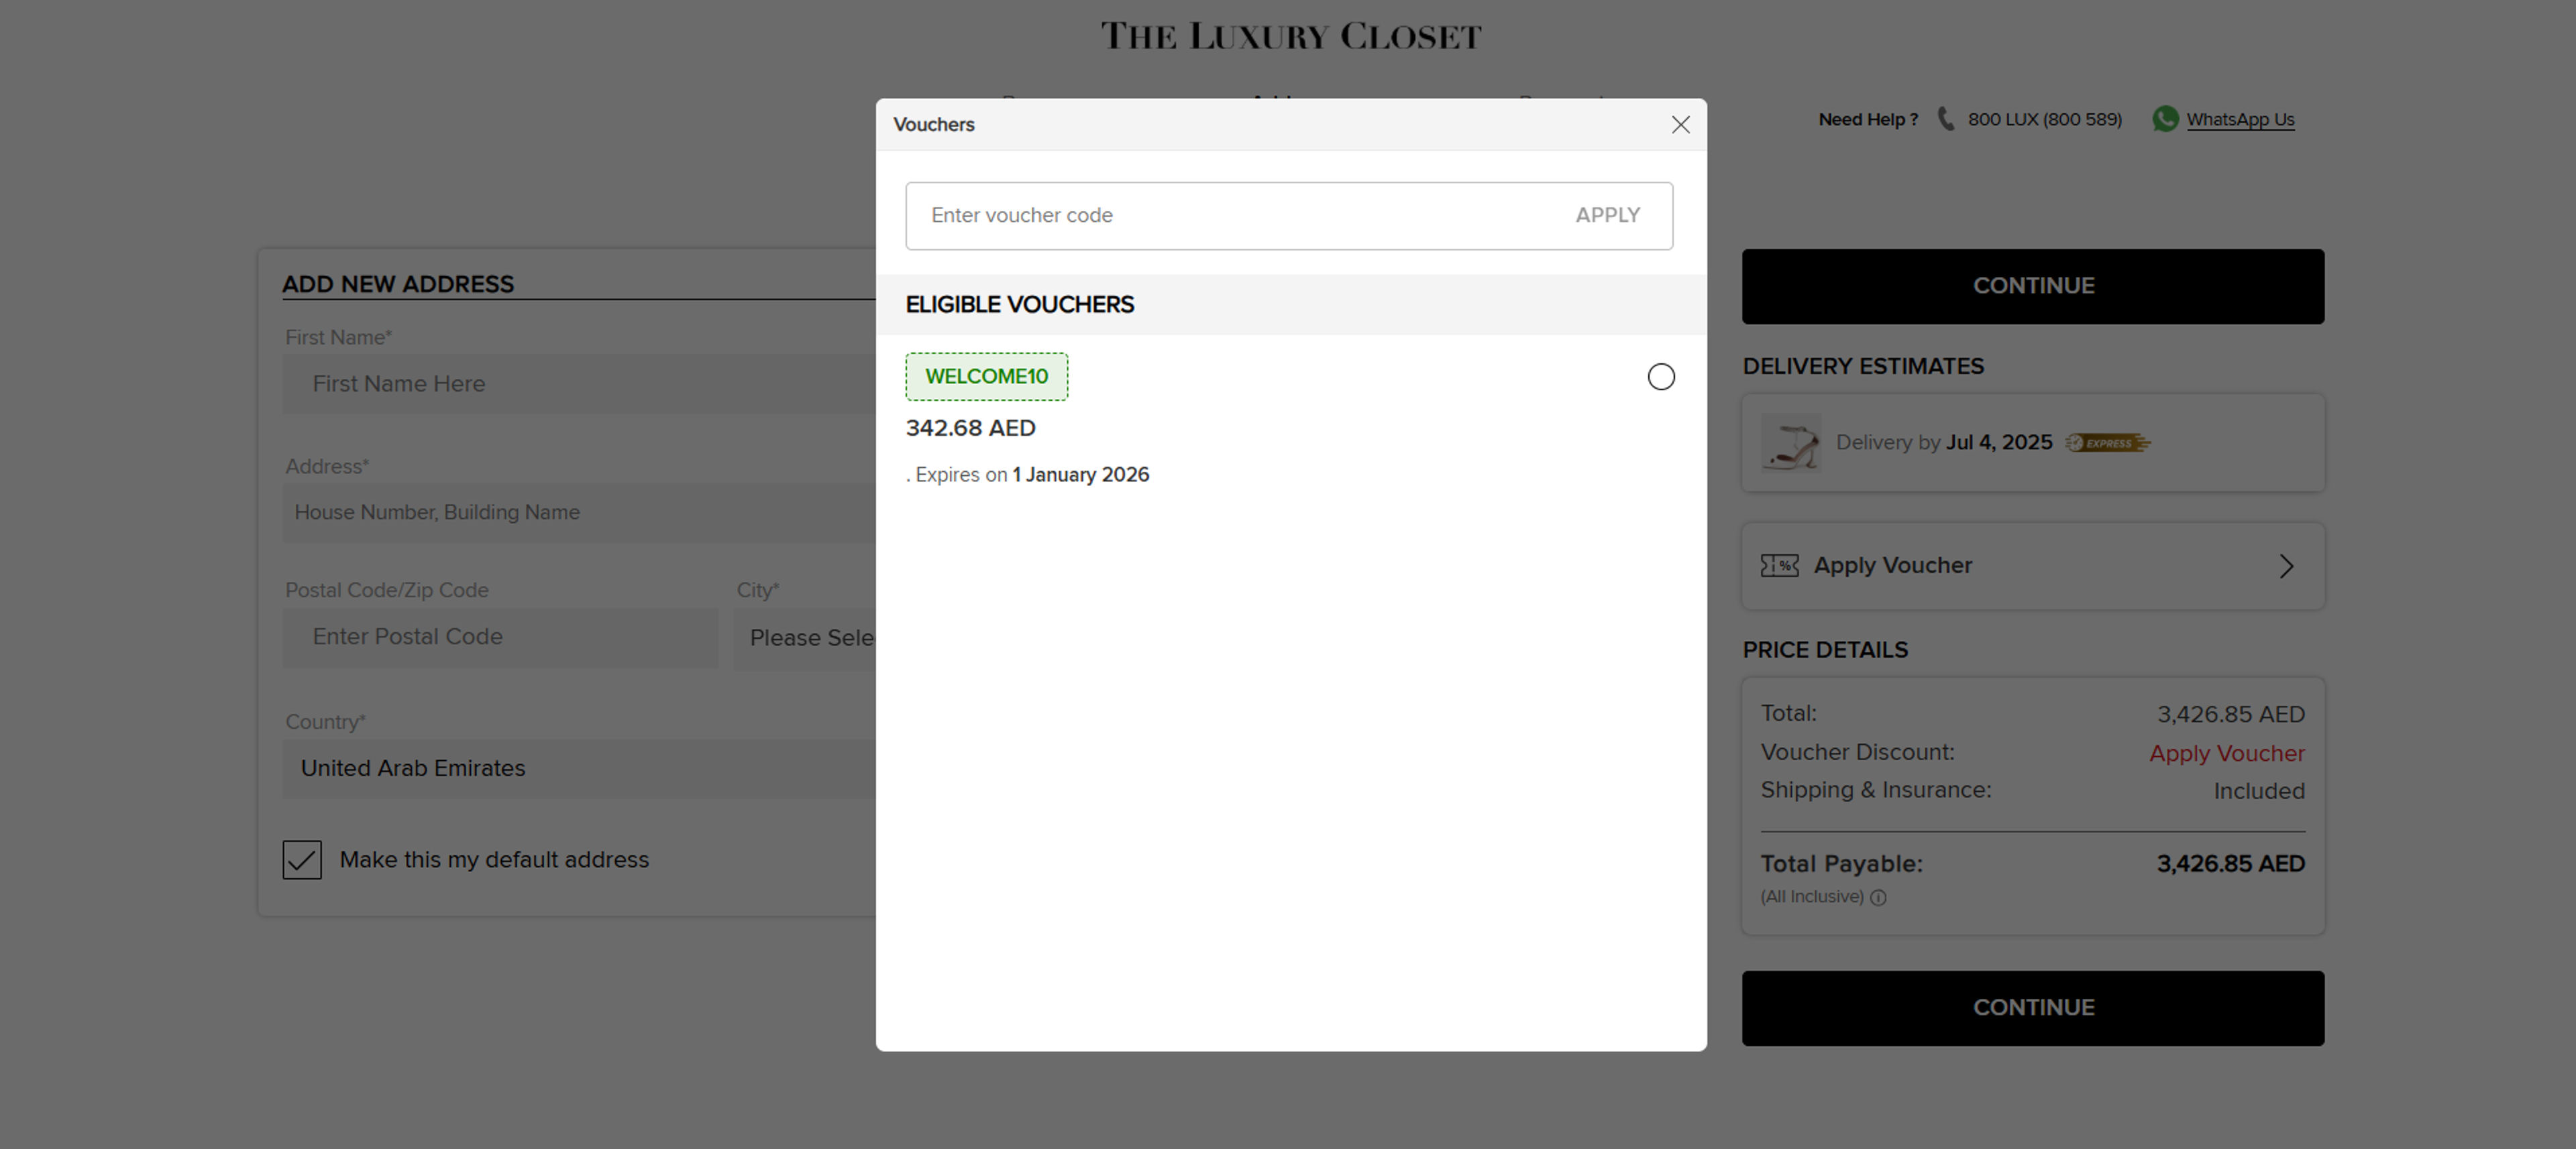The width and height of the screenshot is (2576, 1149).
Task: Click the voucher expiry date 1 January 2026
Action: point(1080,475)
